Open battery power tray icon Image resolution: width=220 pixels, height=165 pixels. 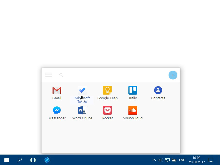[x=174, y=160]
